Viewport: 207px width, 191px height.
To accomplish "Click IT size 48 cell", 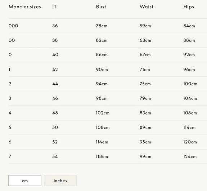I will pyautogui.click(x=55, y=113).
